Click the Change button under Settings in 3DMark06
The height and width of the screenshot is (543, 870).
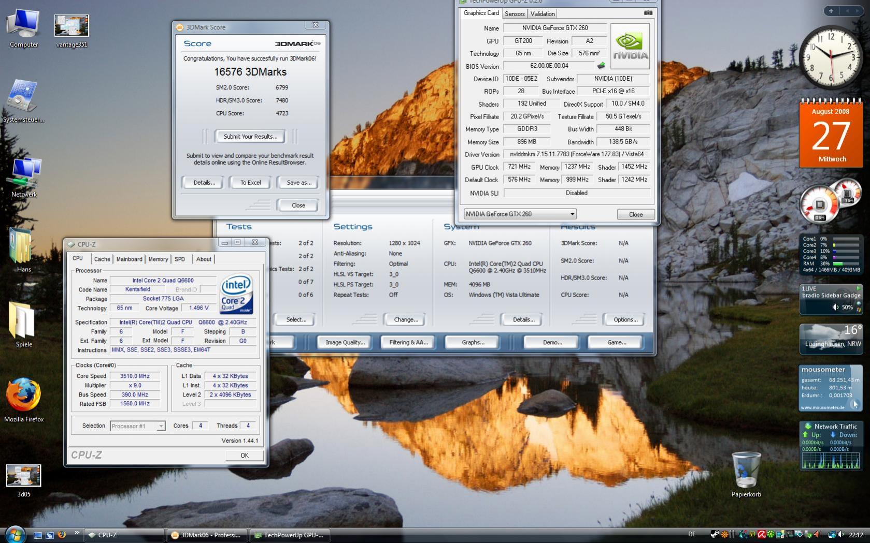pyautogui.click(x=406, y=320)
